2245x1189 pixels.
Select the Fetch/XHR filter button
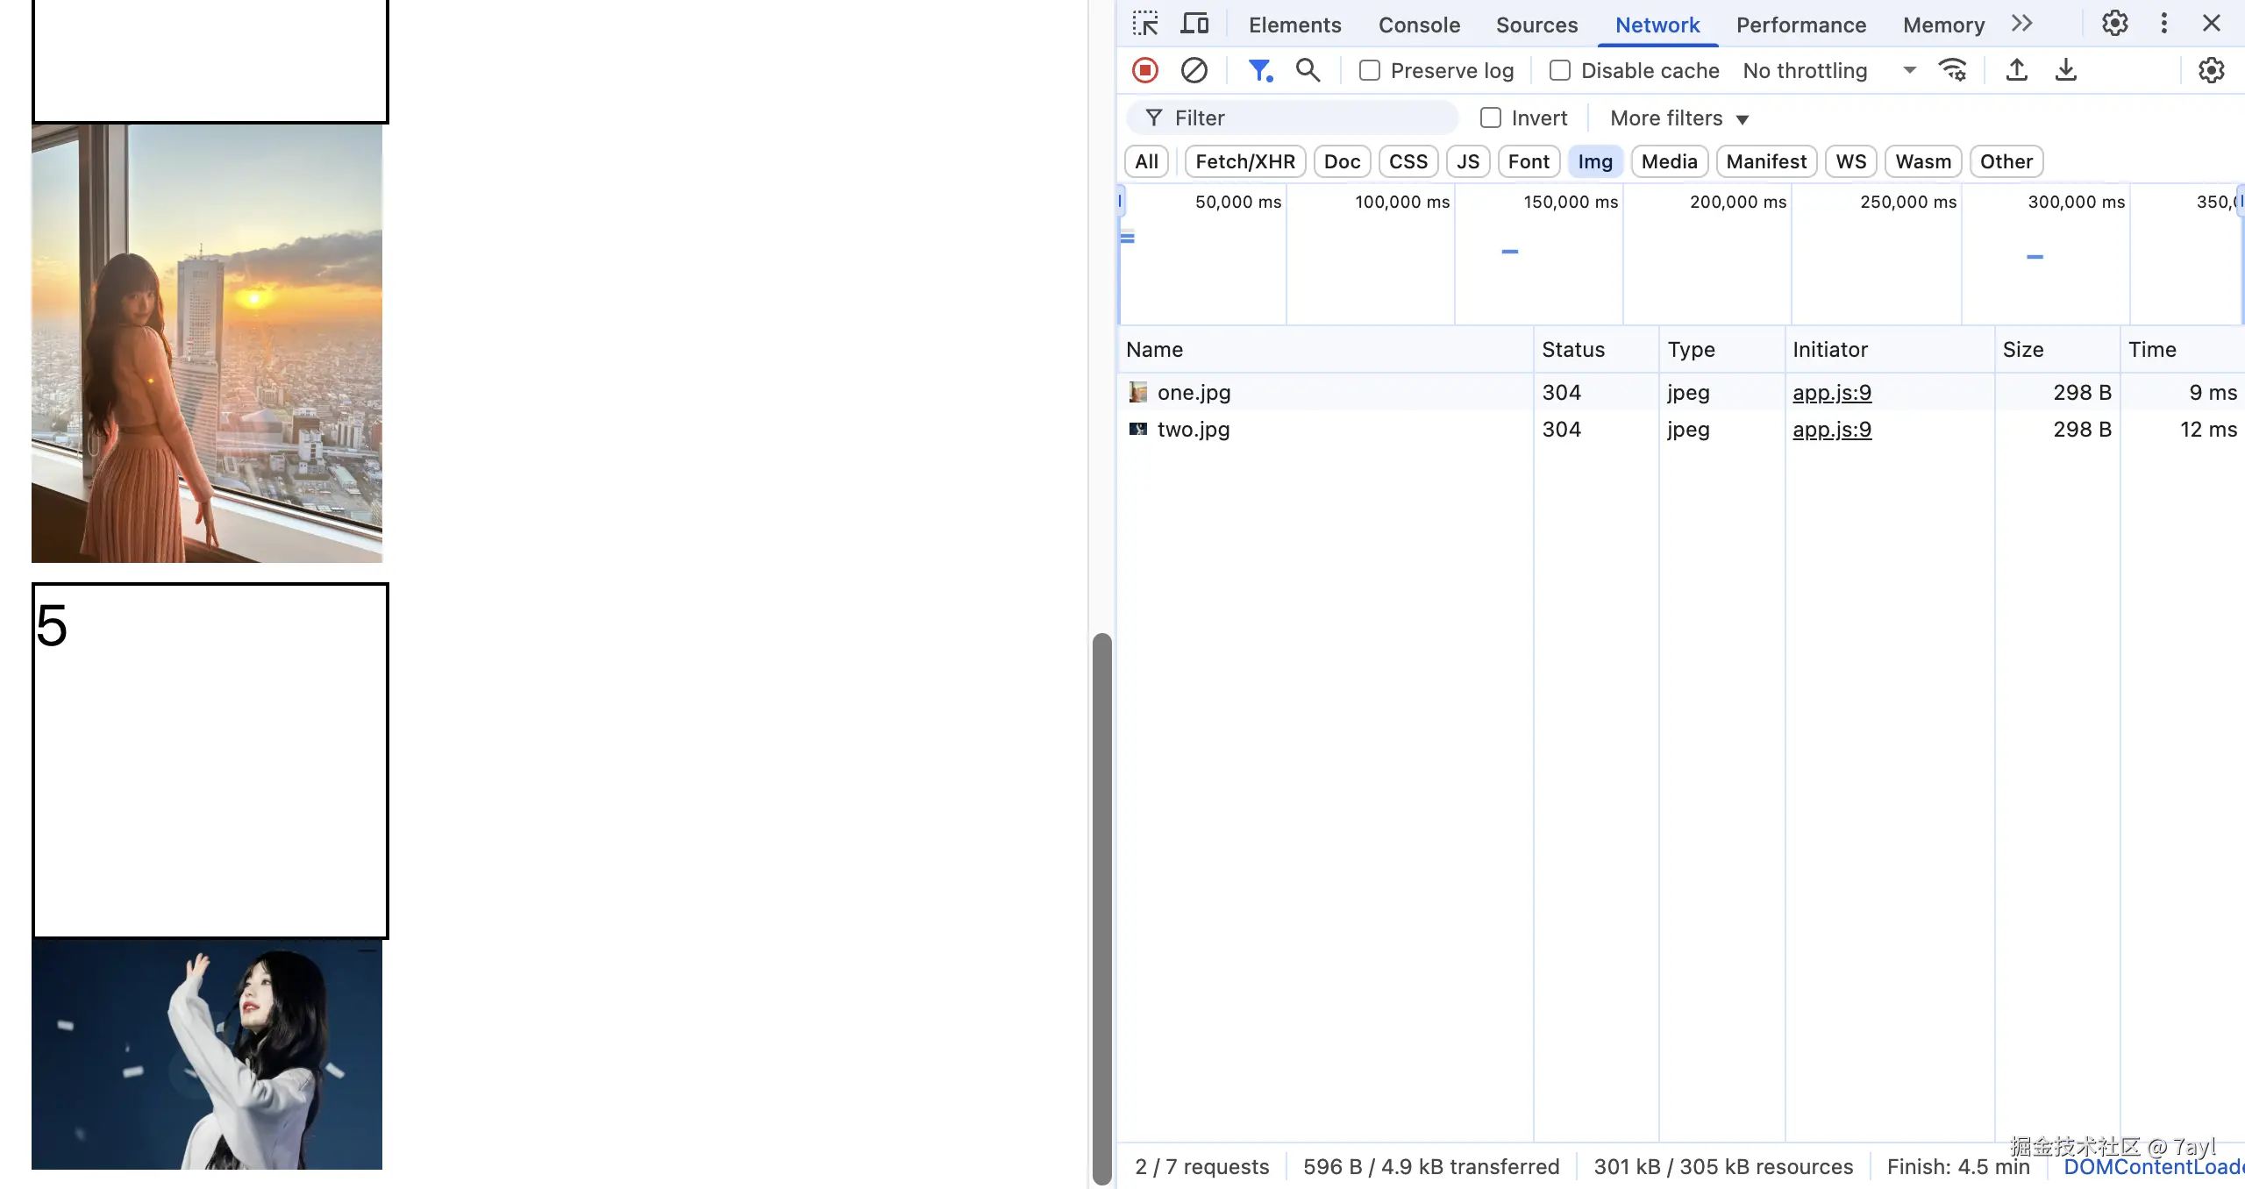point(1244,161)
